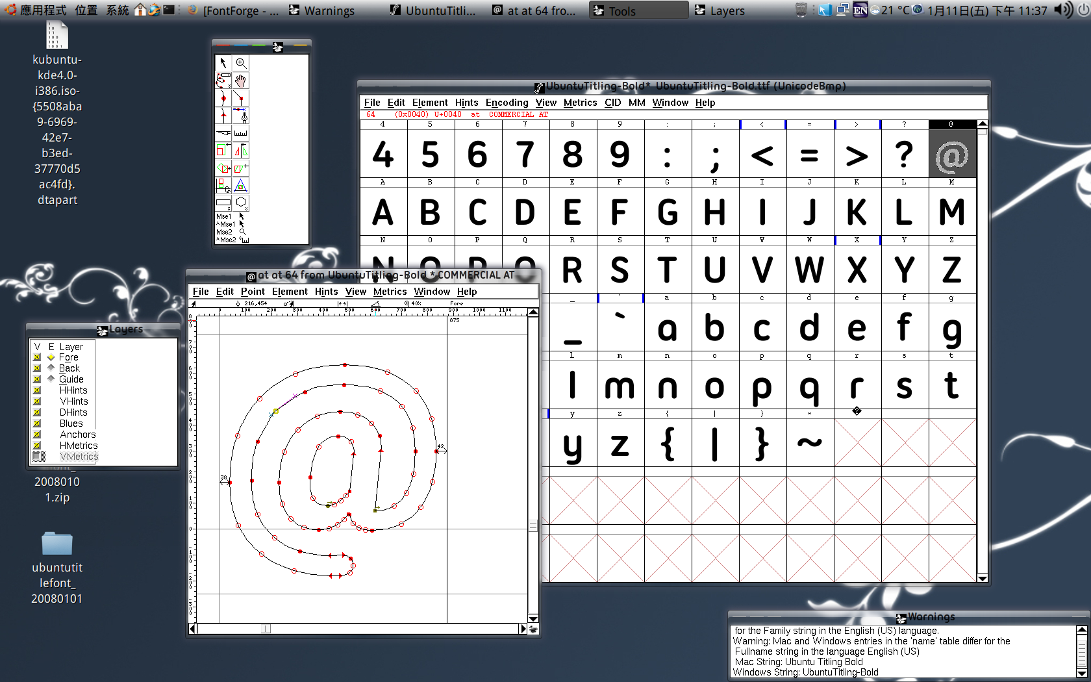Toggle visibility of HMetrics

pos(37,446)
